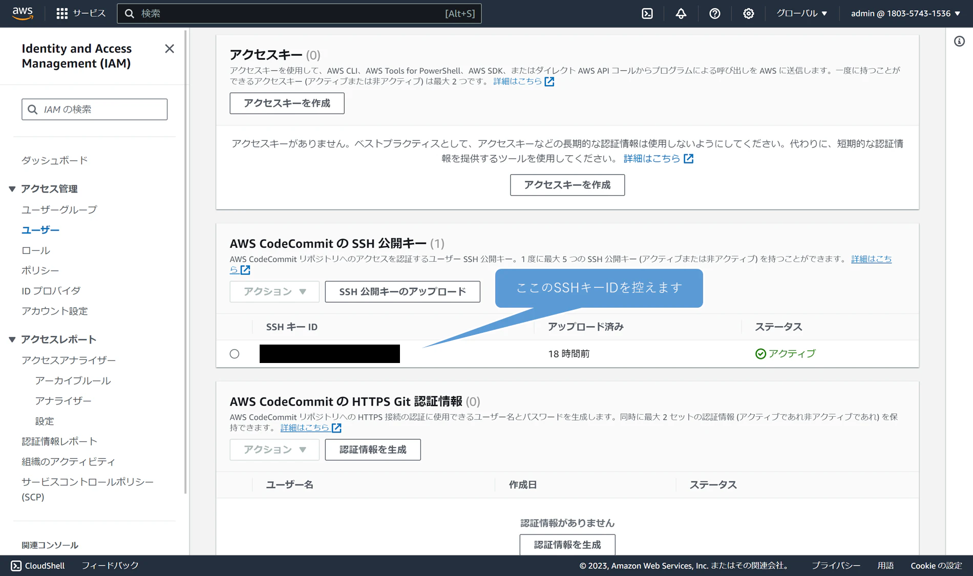973x576 pixels.
Task: Open the 詳細はこちら link for access keys
Action: point(518,81)
